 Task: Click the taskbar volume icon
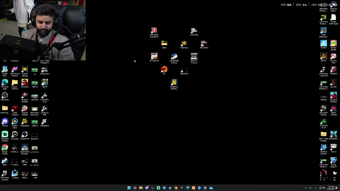click(x=324, y=188)
